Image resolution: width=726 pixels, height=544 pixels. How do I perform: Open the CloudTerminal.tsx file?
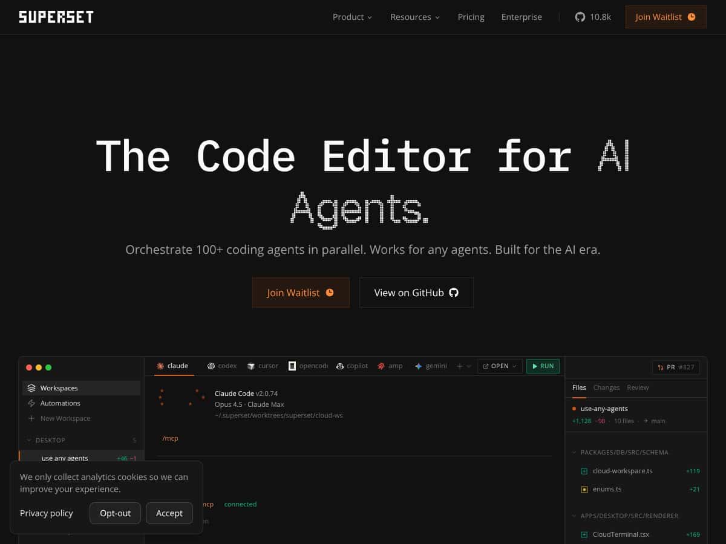tap(621, 534)
